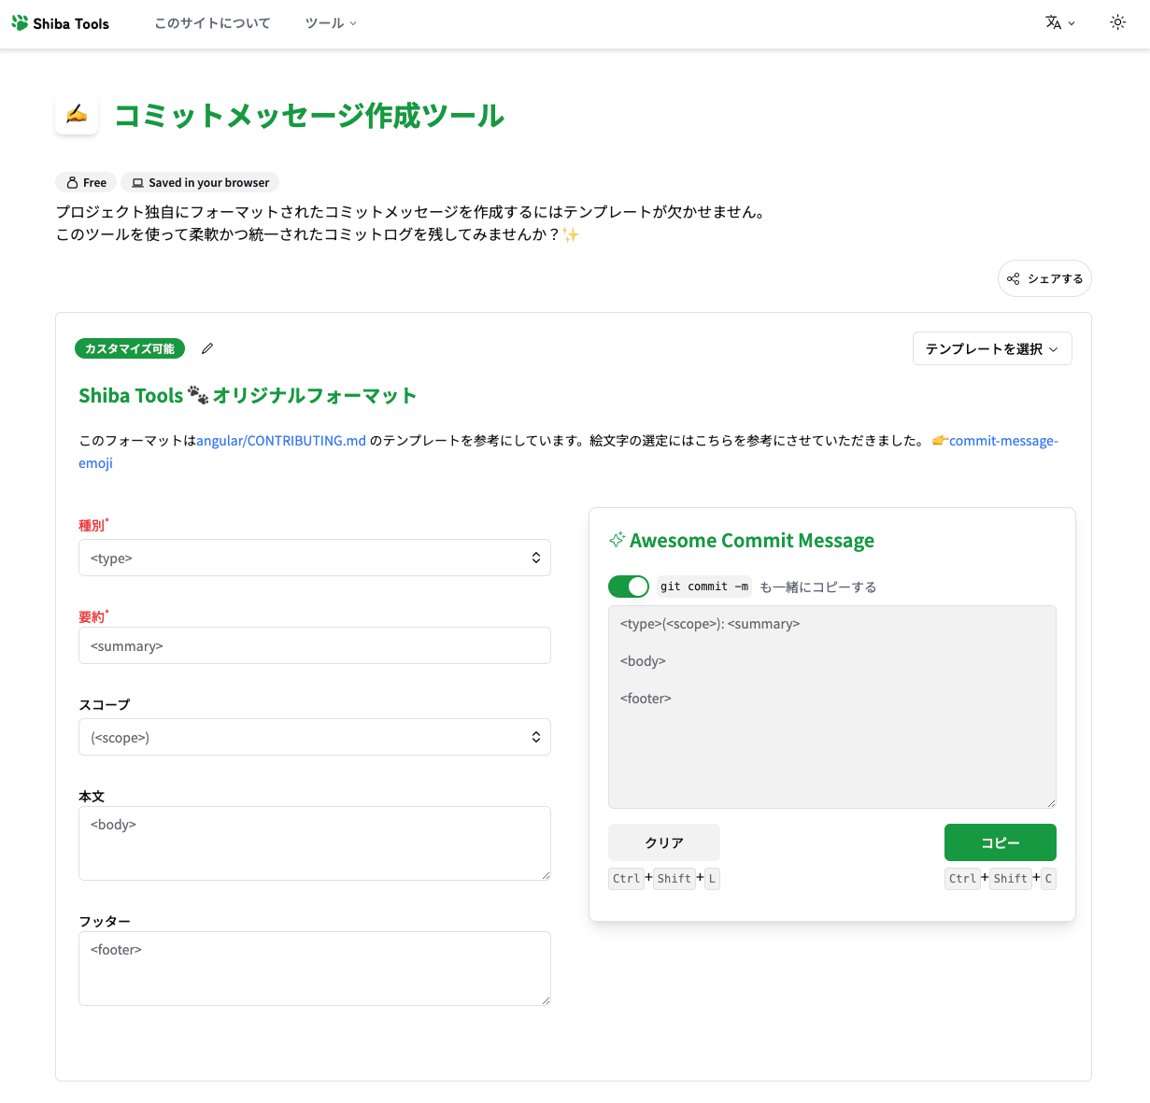This screenshot has width=1150, height=1103.
Task: Click the writing-hand icon beside the page title
Action: coord(76,112)
